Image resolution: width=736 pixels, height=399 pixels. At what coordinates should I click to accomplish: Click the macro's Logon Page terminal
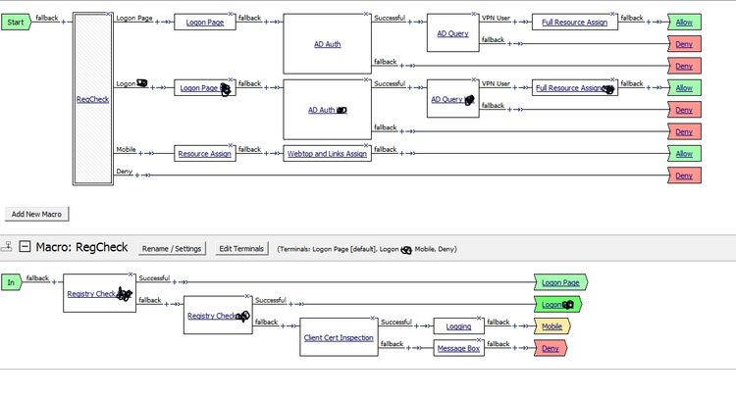[x=560, y=282]
